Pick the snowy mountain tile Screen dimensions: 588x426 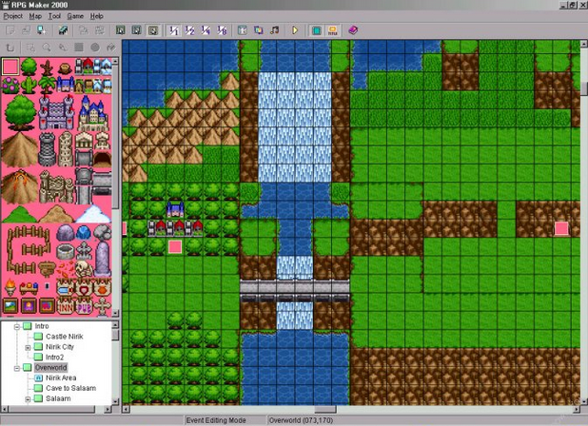click(x=93, y=214)
